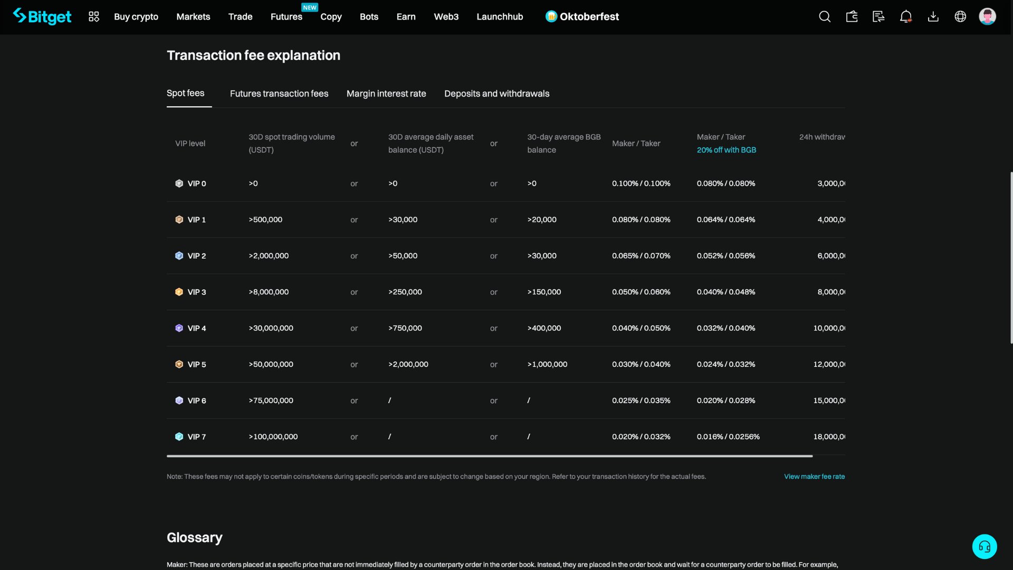Open the orders list icon
The image size is (1013, 570).
click(878, 17)
